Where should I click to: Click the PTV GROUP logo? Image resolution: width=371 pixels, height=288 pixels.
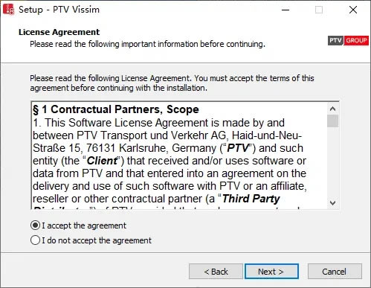348,40
